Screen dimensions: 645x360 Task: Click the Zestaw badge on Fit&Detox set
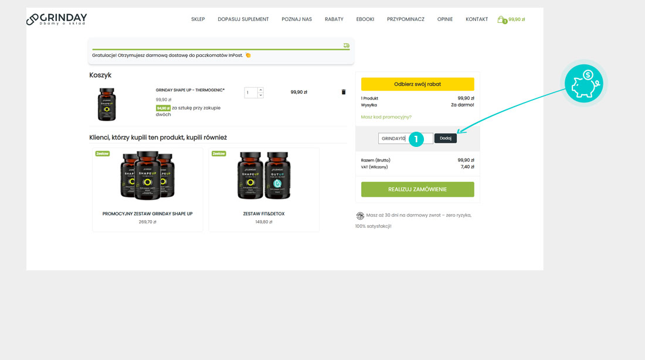[x=219, y=153]
